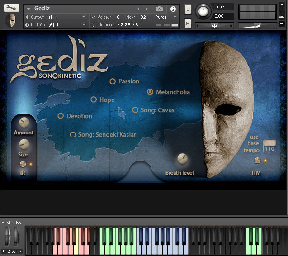Shift keyboard octave down with left arrow
The width and height of the screenshot is (288, 256).
click(3, 251)
